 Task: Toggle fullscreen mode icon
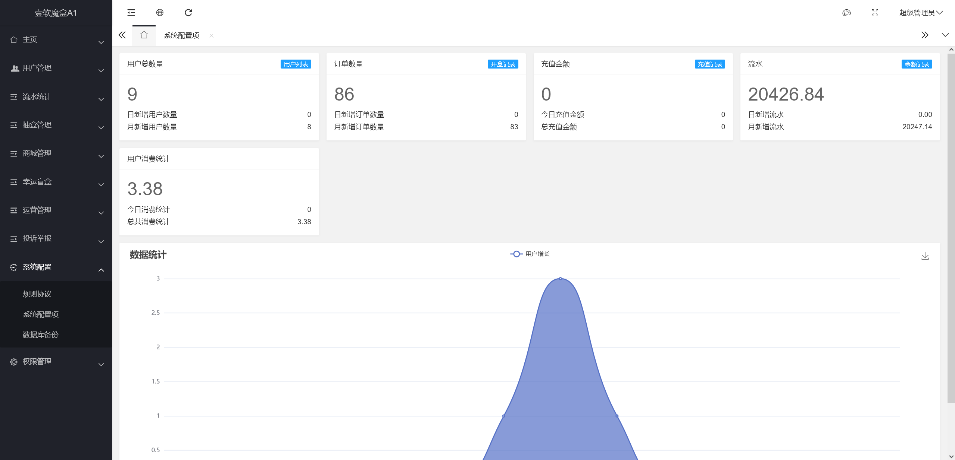pyautogui.click(x=875, y=13)
